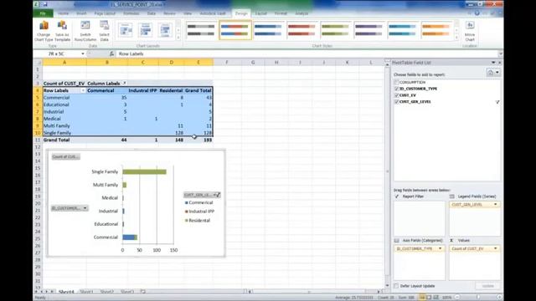This screenshot has height=301, width=536.
Task: Open the CUST_GEN_LEVEL legend field button on chart
Action: tap(202, 195)
